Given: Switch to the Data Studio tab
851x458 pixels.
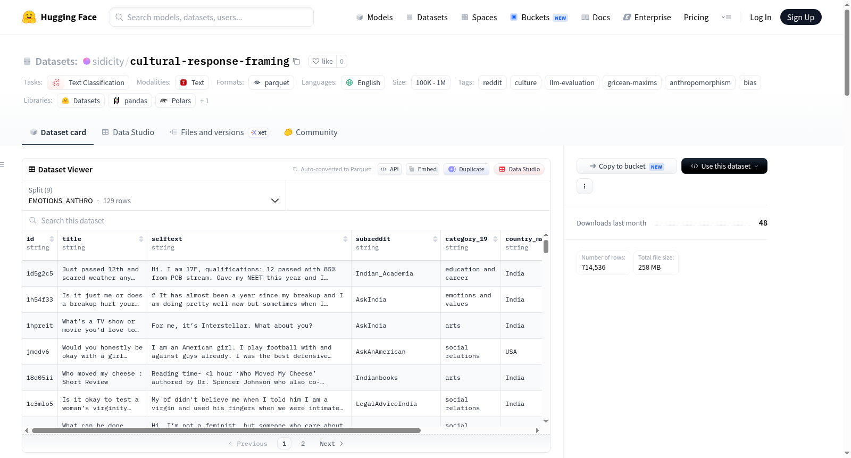Looking at the screenshot, I should [x=128, y=132].
